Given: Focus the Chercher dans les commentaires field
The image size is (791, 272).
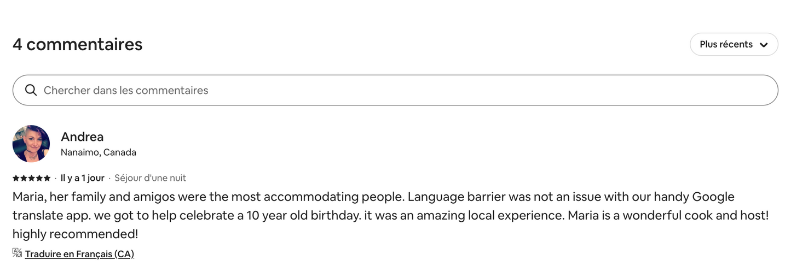Looking at the screenshot, I should click(395, 90).
